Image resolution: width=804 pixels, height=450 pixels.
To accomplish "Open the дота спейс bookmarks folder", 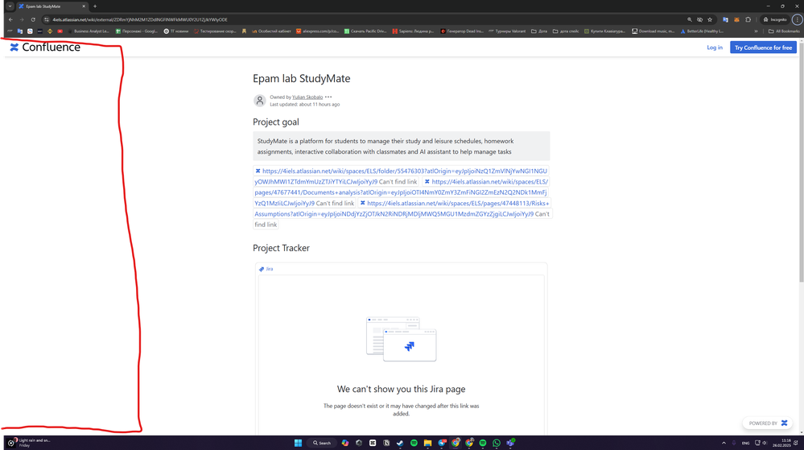I will point(566,31).
